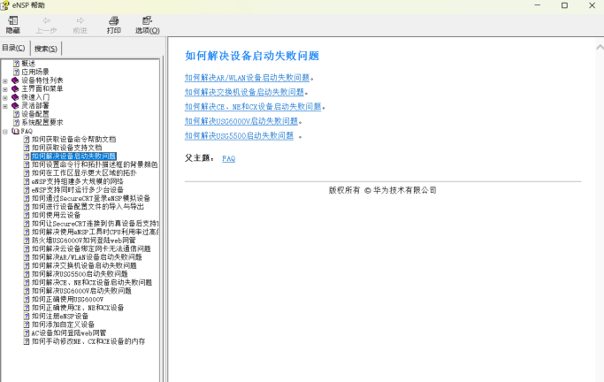The width and height of the screenshot is (604, 382).
Task: Click the 打印 (Print) toolbar icon
Action: (113, 20)
